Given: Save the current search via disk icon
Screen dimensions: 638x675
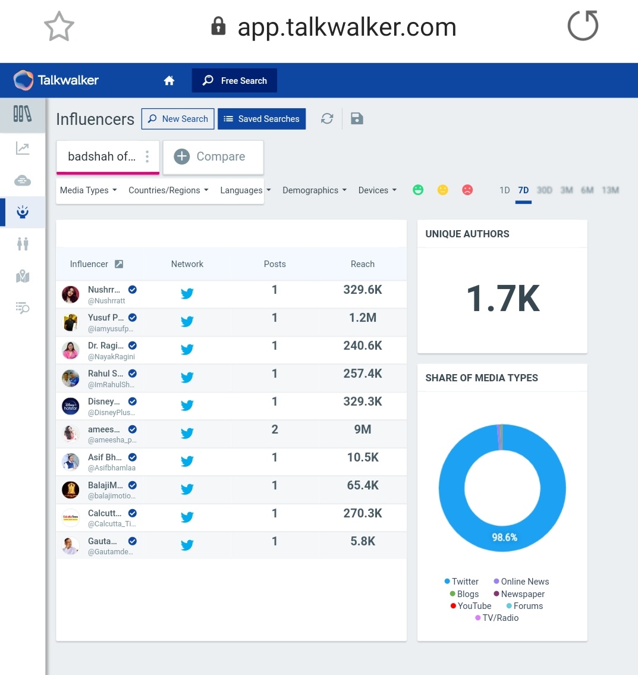Looking at the screenshot, I should tap(356, 118).
